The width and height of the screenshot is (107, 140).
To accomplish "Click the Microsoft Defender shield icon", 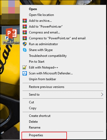I will [x=25, y=73].
